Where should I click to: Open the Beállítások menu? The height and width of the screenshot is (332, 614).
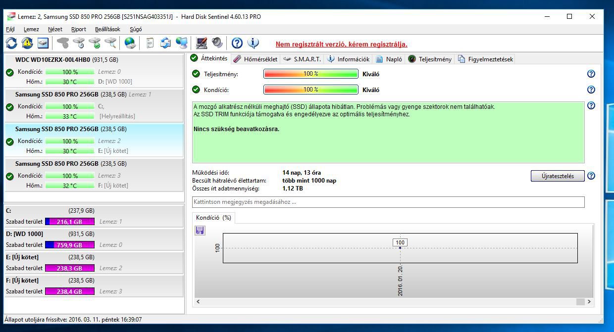click(x=107, y=29)
